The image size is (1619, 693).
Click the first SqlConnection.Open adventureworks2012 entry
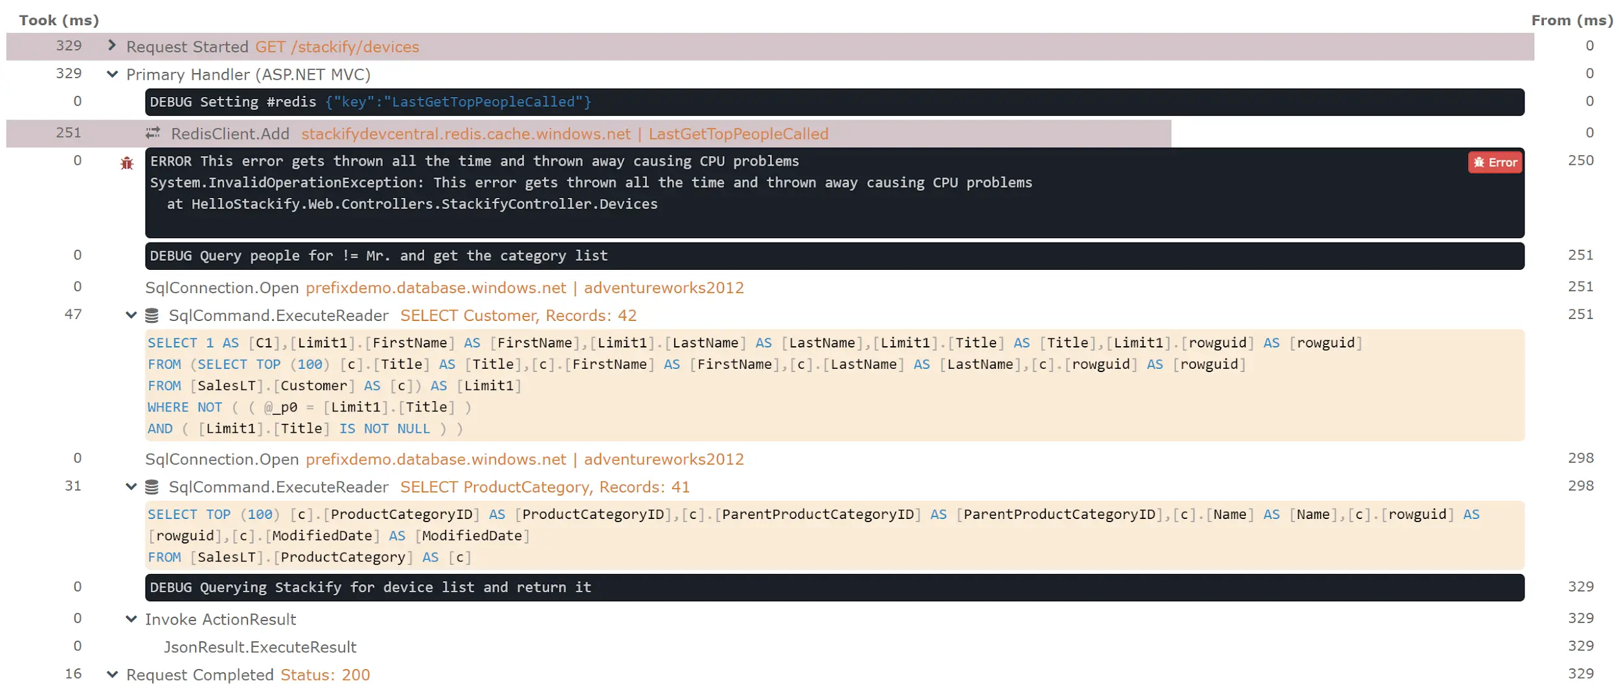pos(444,287)
